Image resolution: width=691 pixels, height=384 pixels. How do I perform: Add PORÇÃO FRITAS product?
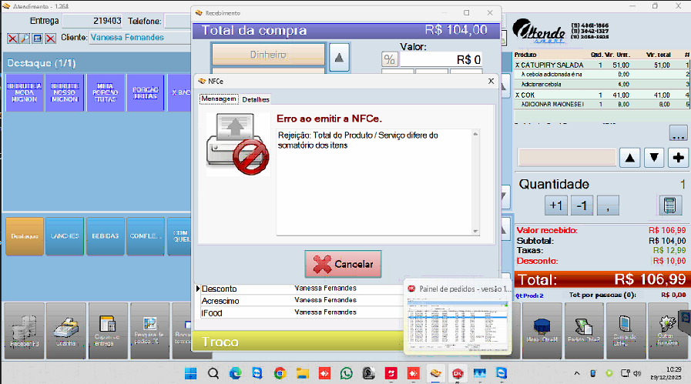146,93
